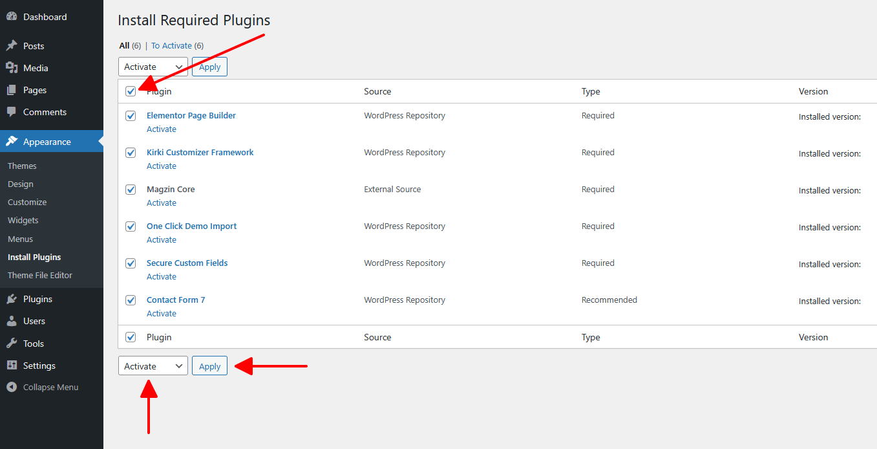Open the Theme File Editor submenu item

[x=40, y=275]
